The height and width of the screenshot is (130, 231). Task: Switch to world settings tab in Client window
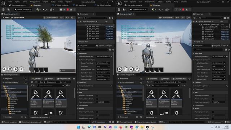(104, 46)
